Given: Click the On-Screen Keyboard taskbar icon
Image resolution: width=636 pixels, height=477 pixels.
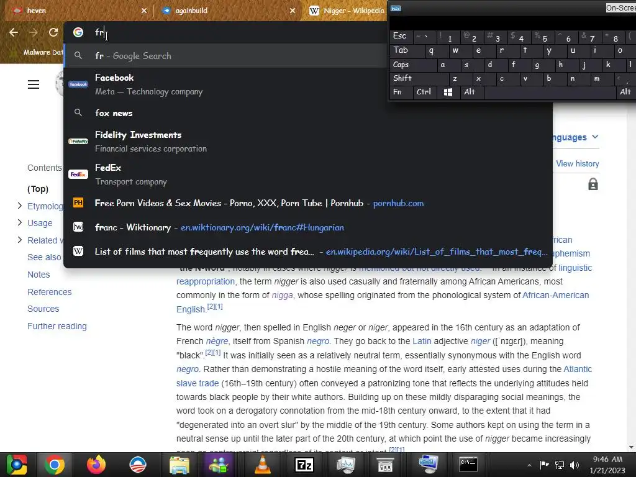Looking at the screenshot, I should 429,465.
